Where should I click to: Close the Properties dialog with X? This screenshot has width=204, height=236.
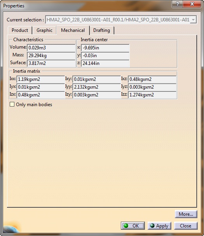(192, 4)
